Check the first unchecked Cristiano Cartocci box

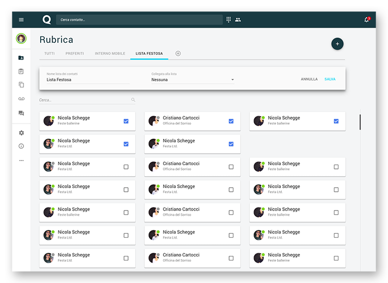[x=231, y=167]
